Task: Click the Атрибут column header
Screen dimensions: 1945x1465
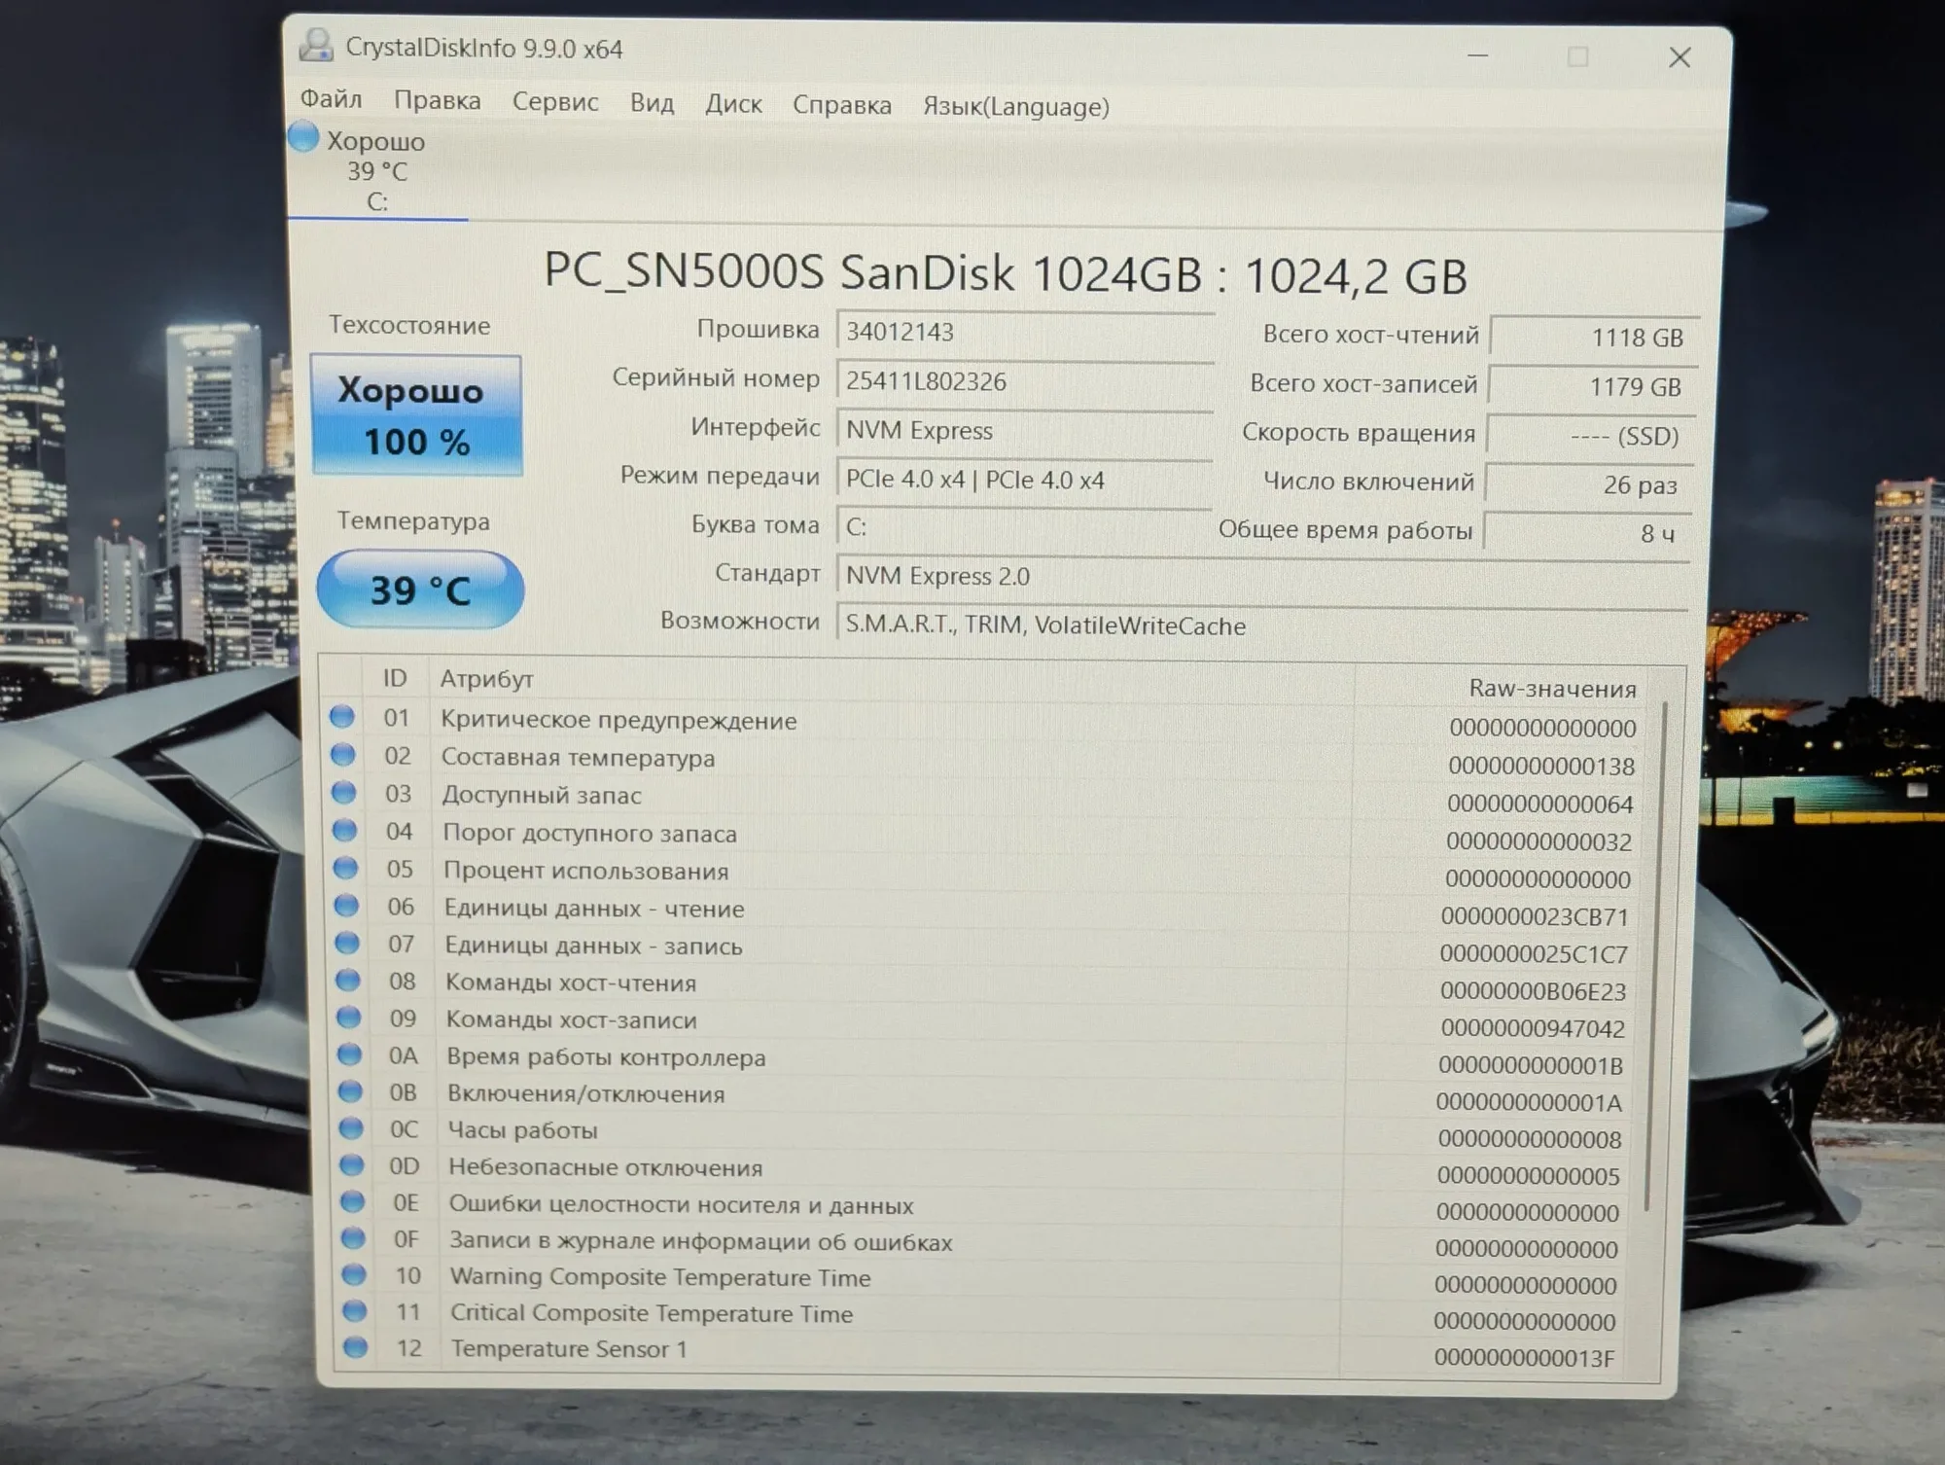Action: click(x=486, y=679)
